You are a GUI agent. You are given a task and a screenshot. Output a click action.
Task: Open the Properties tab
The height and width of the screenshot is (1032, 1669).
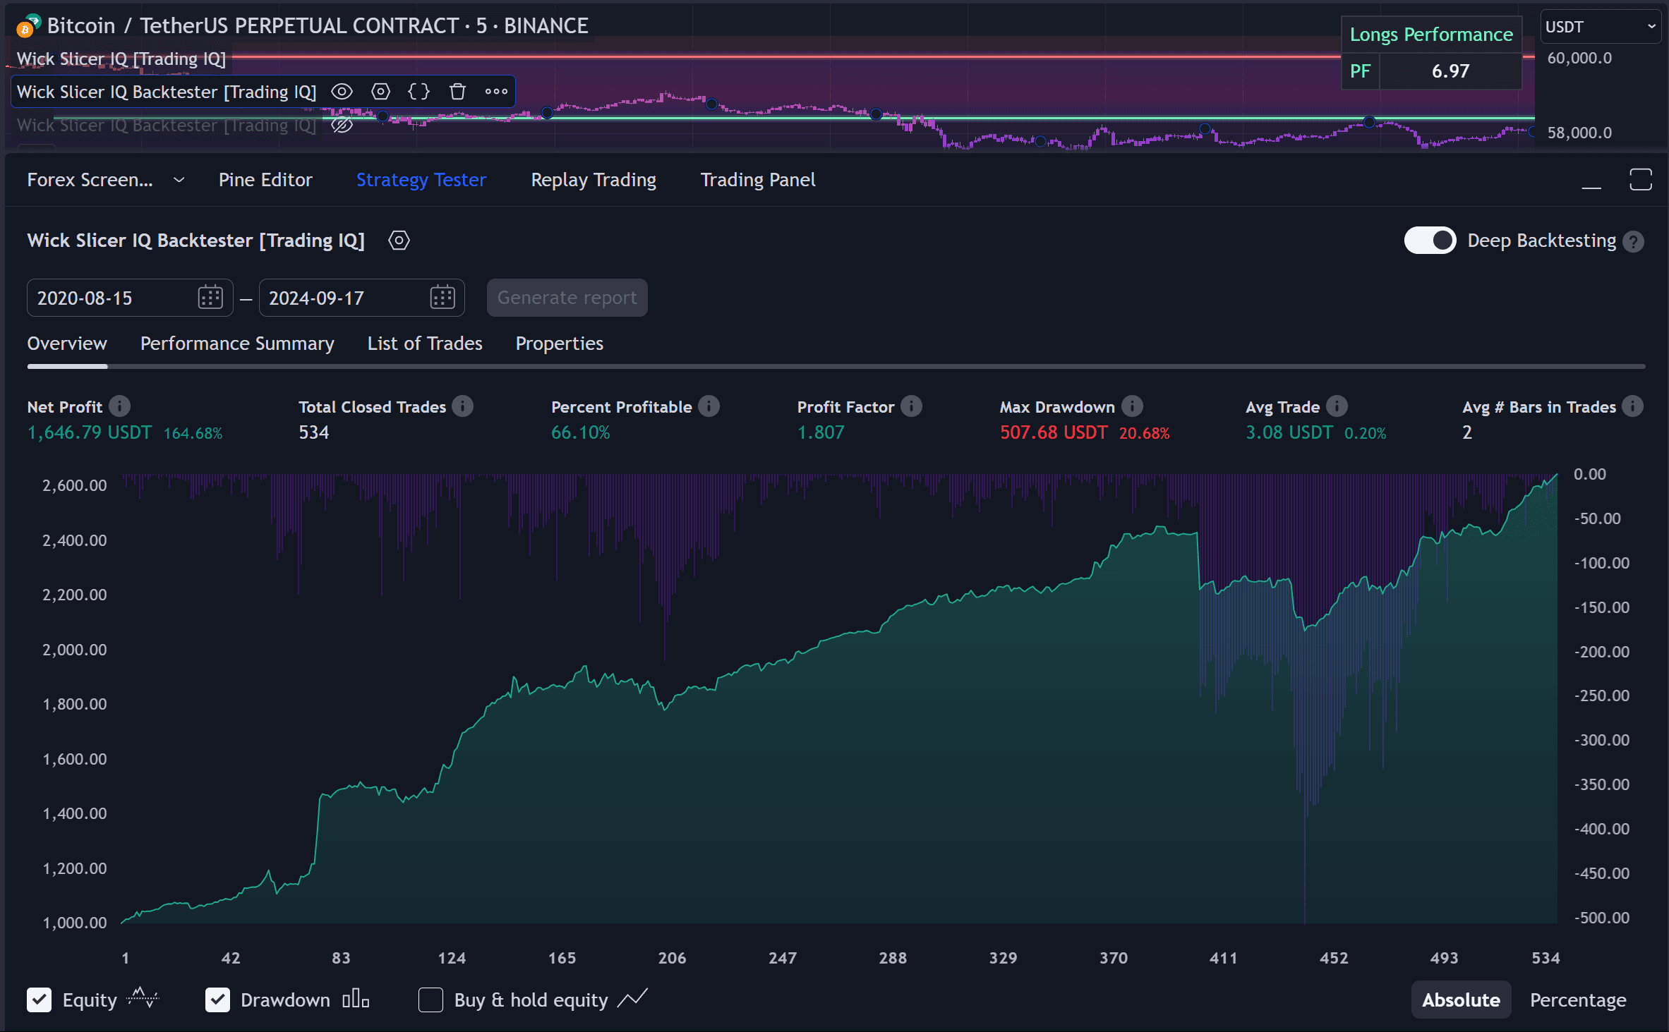pyautogui.click(x=560, y=344)
